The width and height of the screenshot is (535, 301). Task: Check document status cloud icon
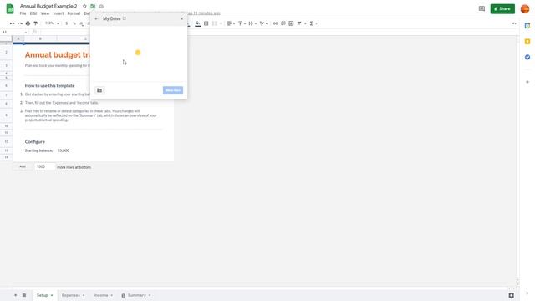(101, 6)
